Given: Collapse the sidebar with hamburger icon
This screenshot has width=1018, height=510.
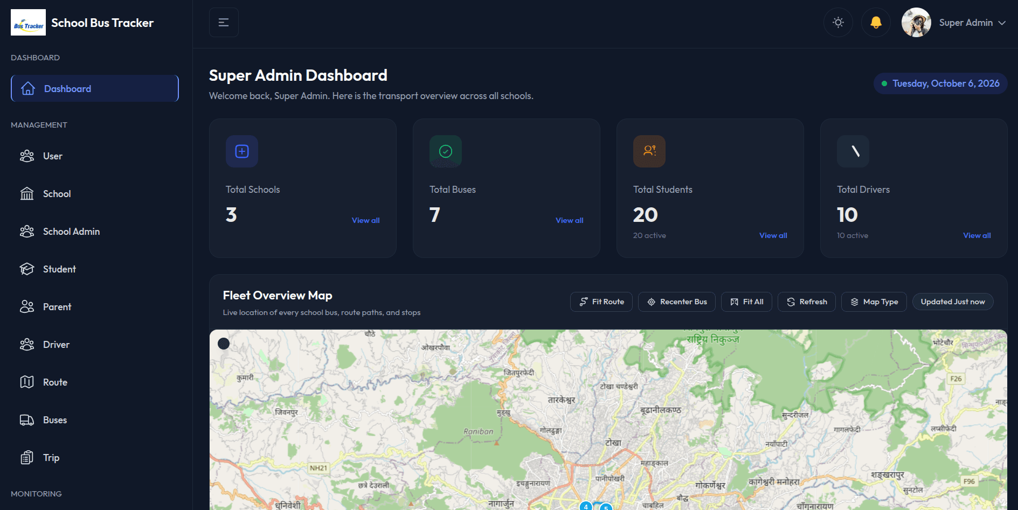Looking at the screenshot, I should [224, 23].
